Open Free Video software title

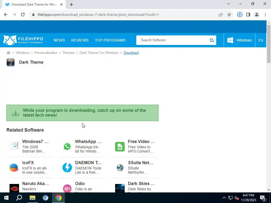click(x=141, y=141)
